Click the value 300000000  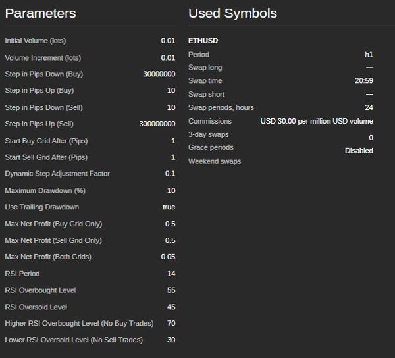tap(157, 124)
